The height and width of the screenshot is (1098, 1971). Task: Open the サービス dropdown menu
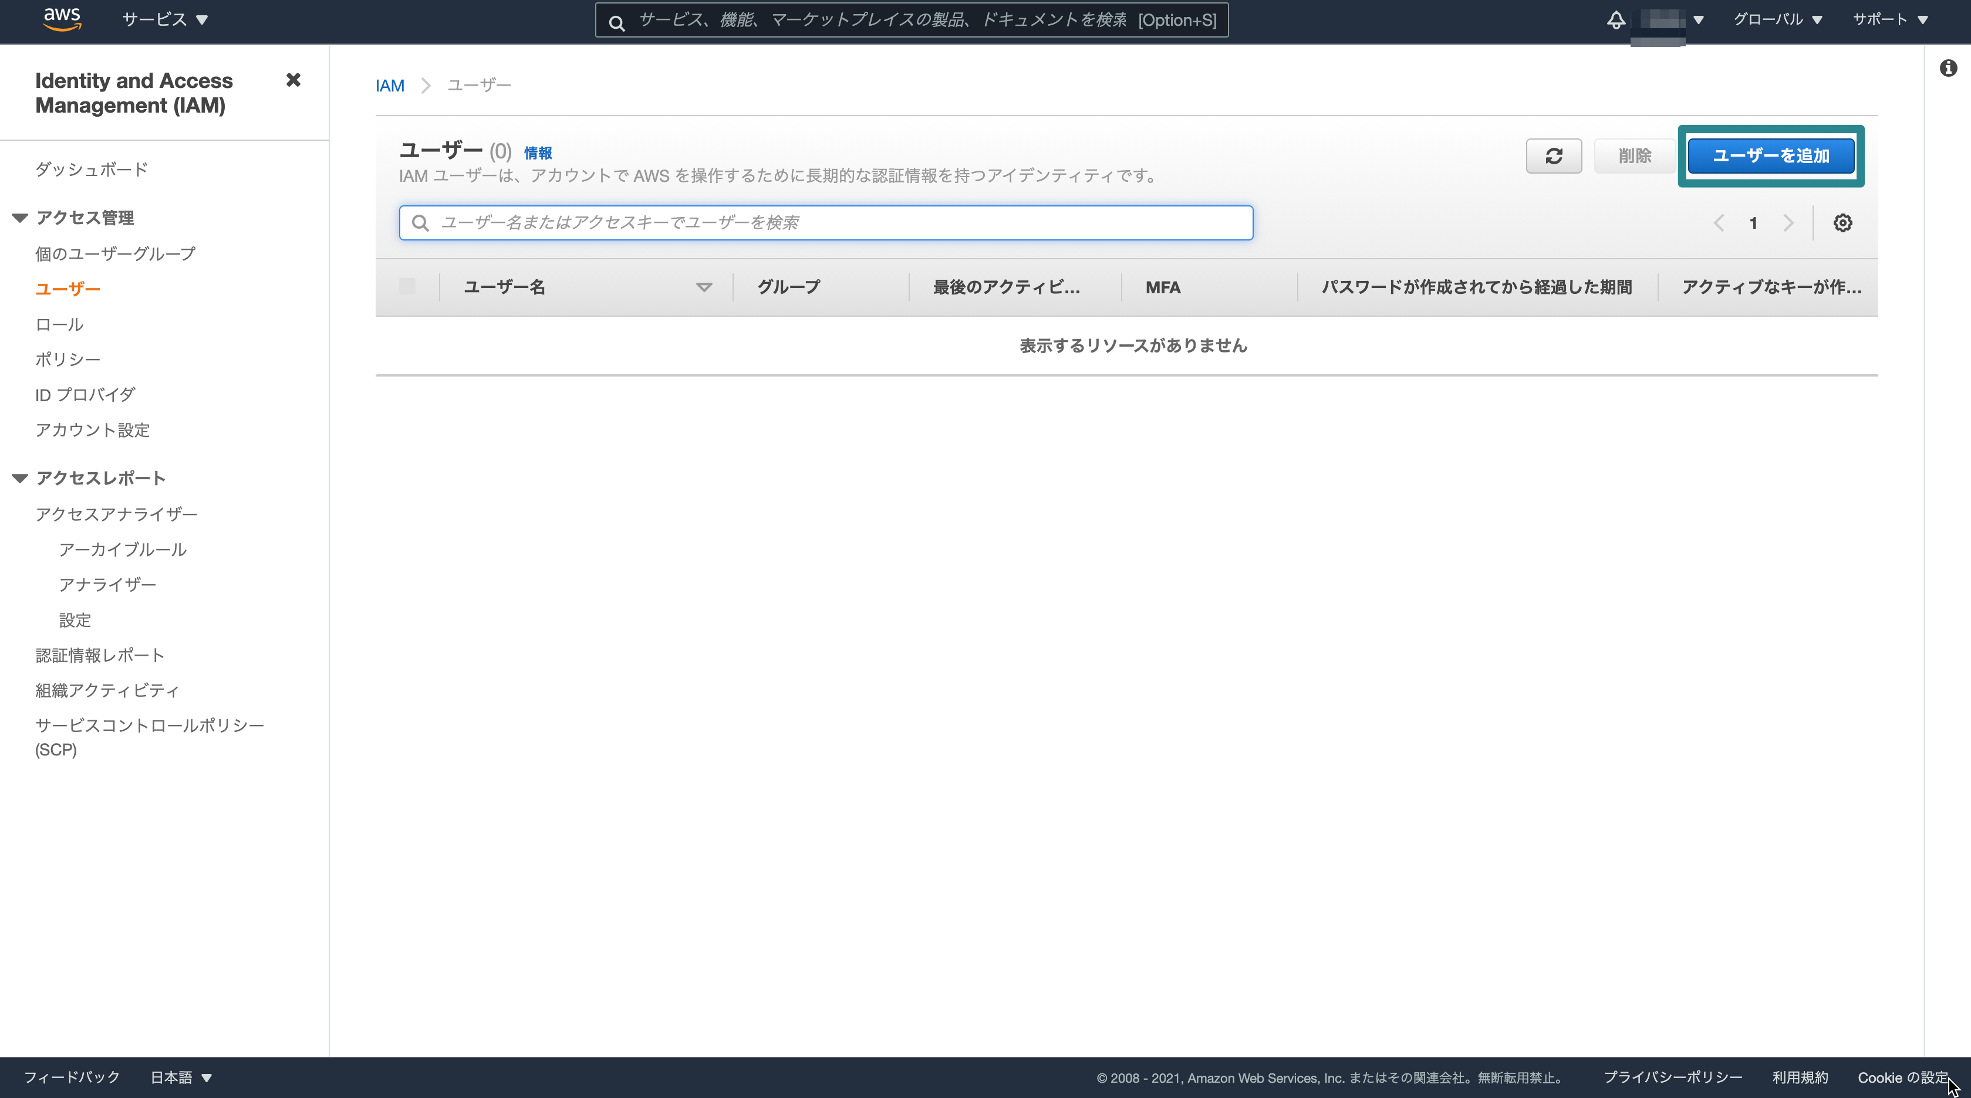click(166, 20)
